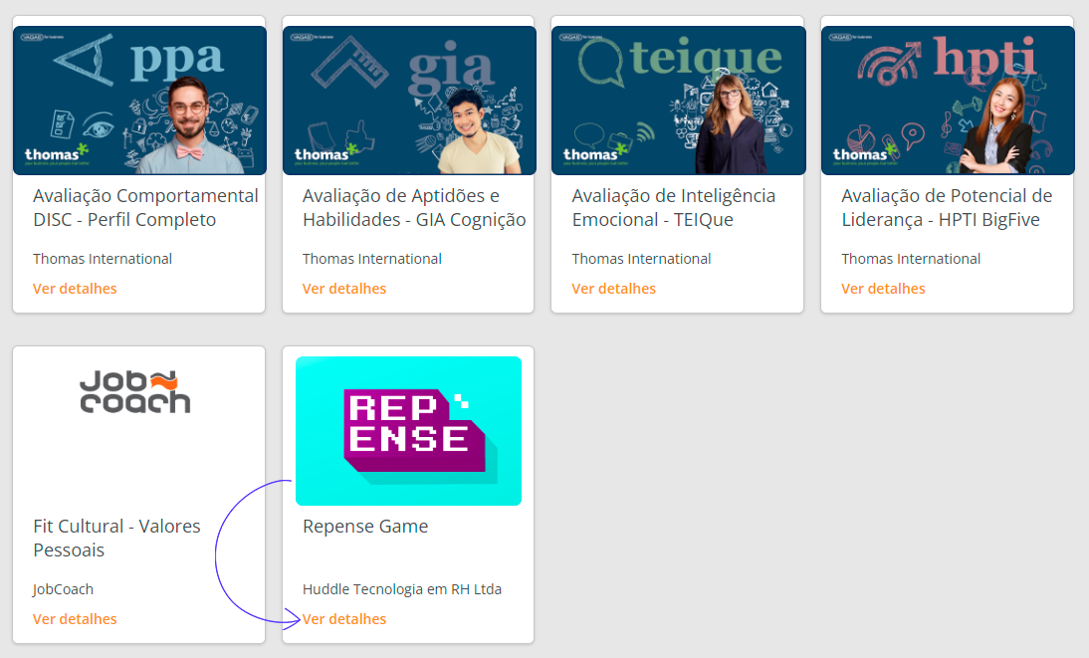Viewport: 1089px width, 658px height.
Task: Open the TEIQue assessment banner image
Action: pyautogui.click(x=679, y=101)
